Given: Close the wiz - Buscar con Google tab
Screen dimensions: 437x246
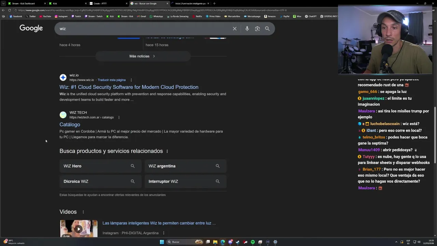Looking at the screenshot, I should [167, 3].
